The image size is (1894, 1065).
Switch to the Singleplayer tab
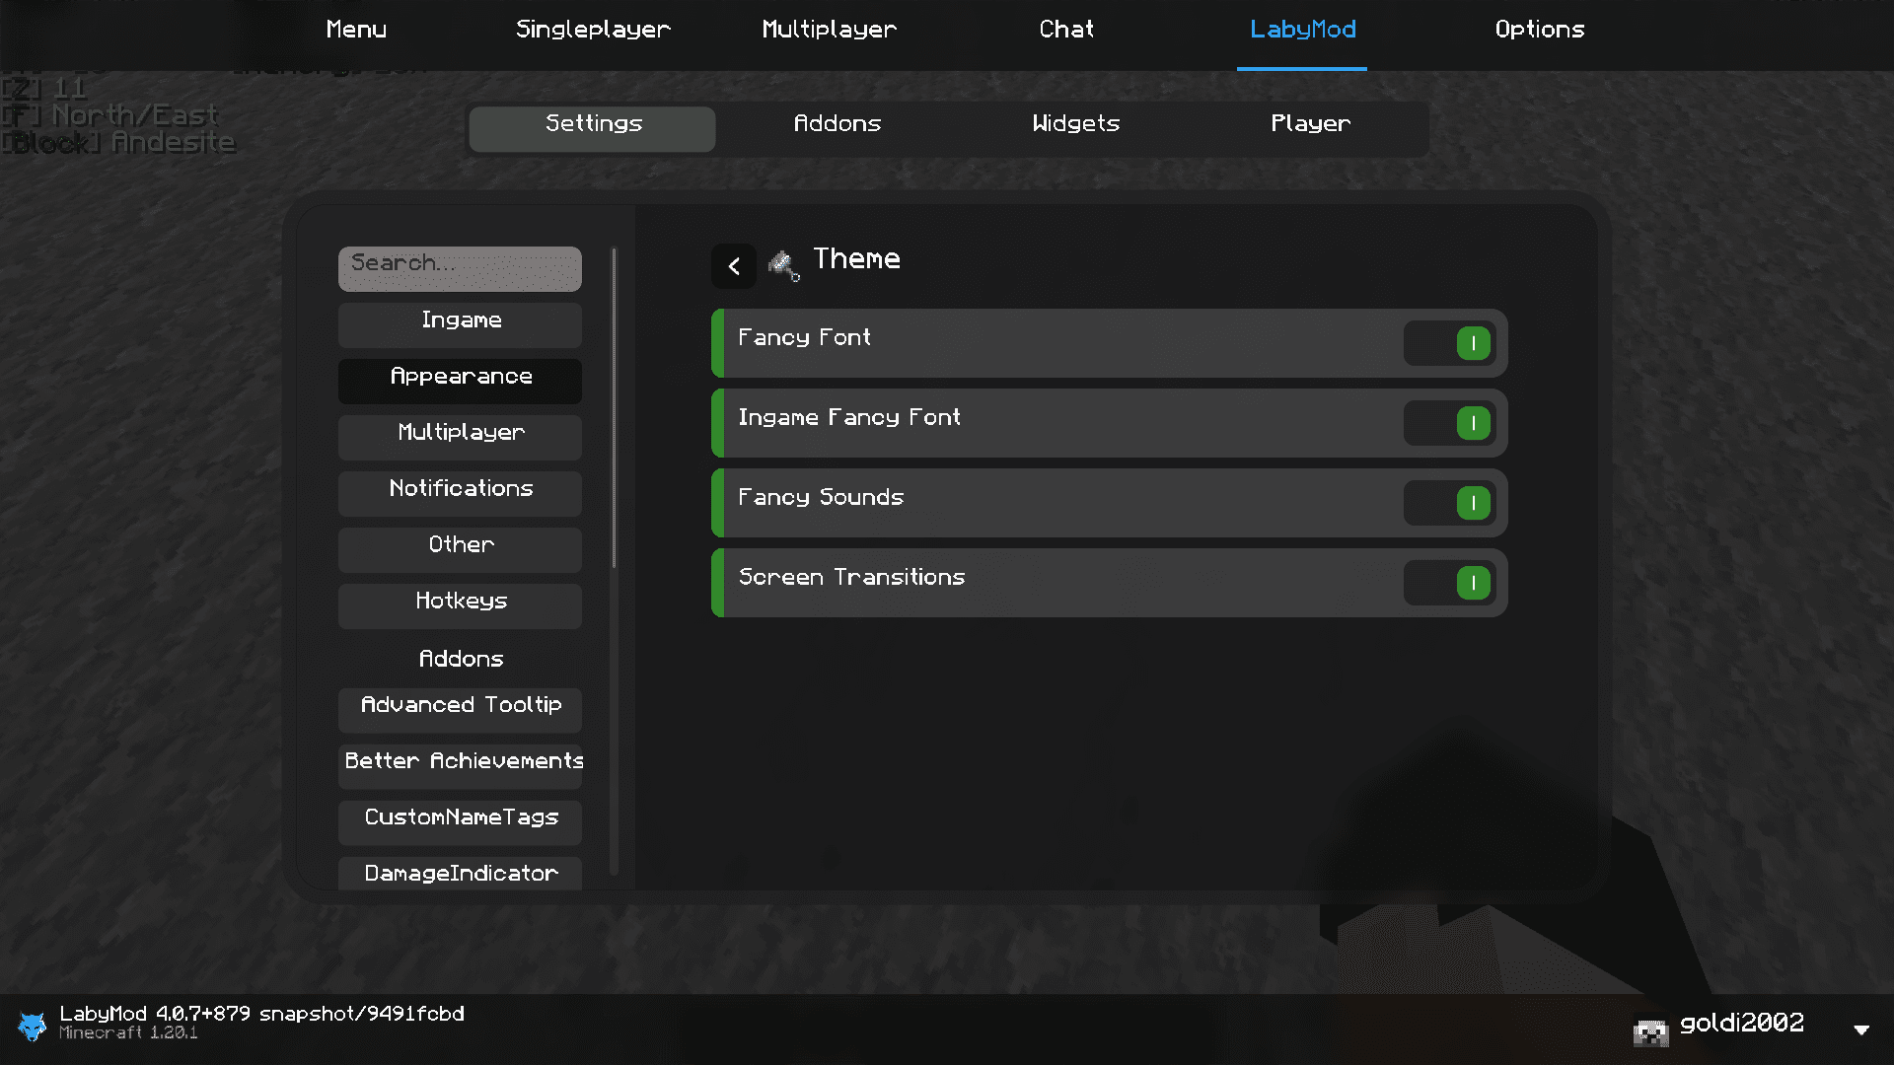(x=593, y=30)
